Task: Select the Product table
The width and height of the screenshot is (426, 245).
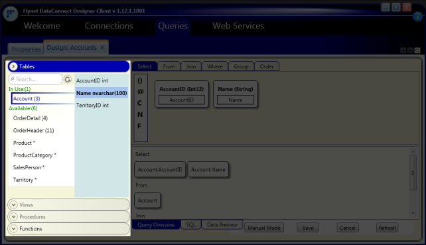Action: 24,143
